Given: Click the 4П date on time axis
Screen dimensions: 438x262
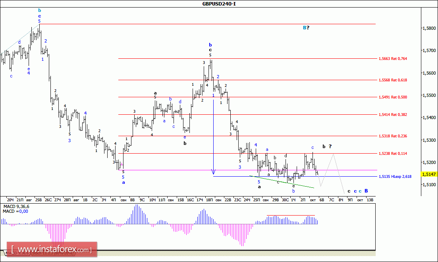Looking at the screenshot, I should [114, 200].
